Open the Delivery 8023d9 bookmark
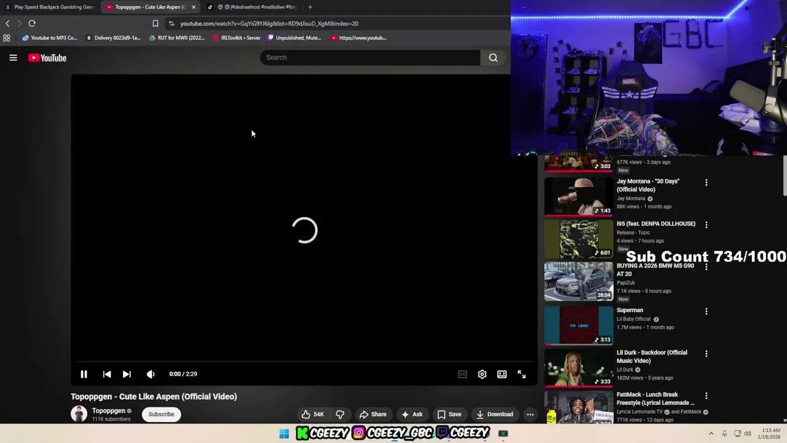Screen dimensions: 787x443 [x=113, y=38]
